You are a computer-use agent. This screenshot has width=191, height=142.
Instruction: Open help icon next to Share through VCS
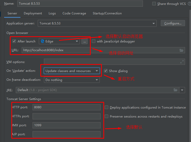pyautogui.click(x=189, y=4)
